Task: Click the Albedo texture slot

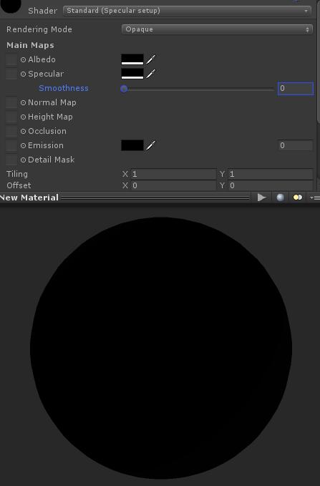Action: [x=11, y=59]
